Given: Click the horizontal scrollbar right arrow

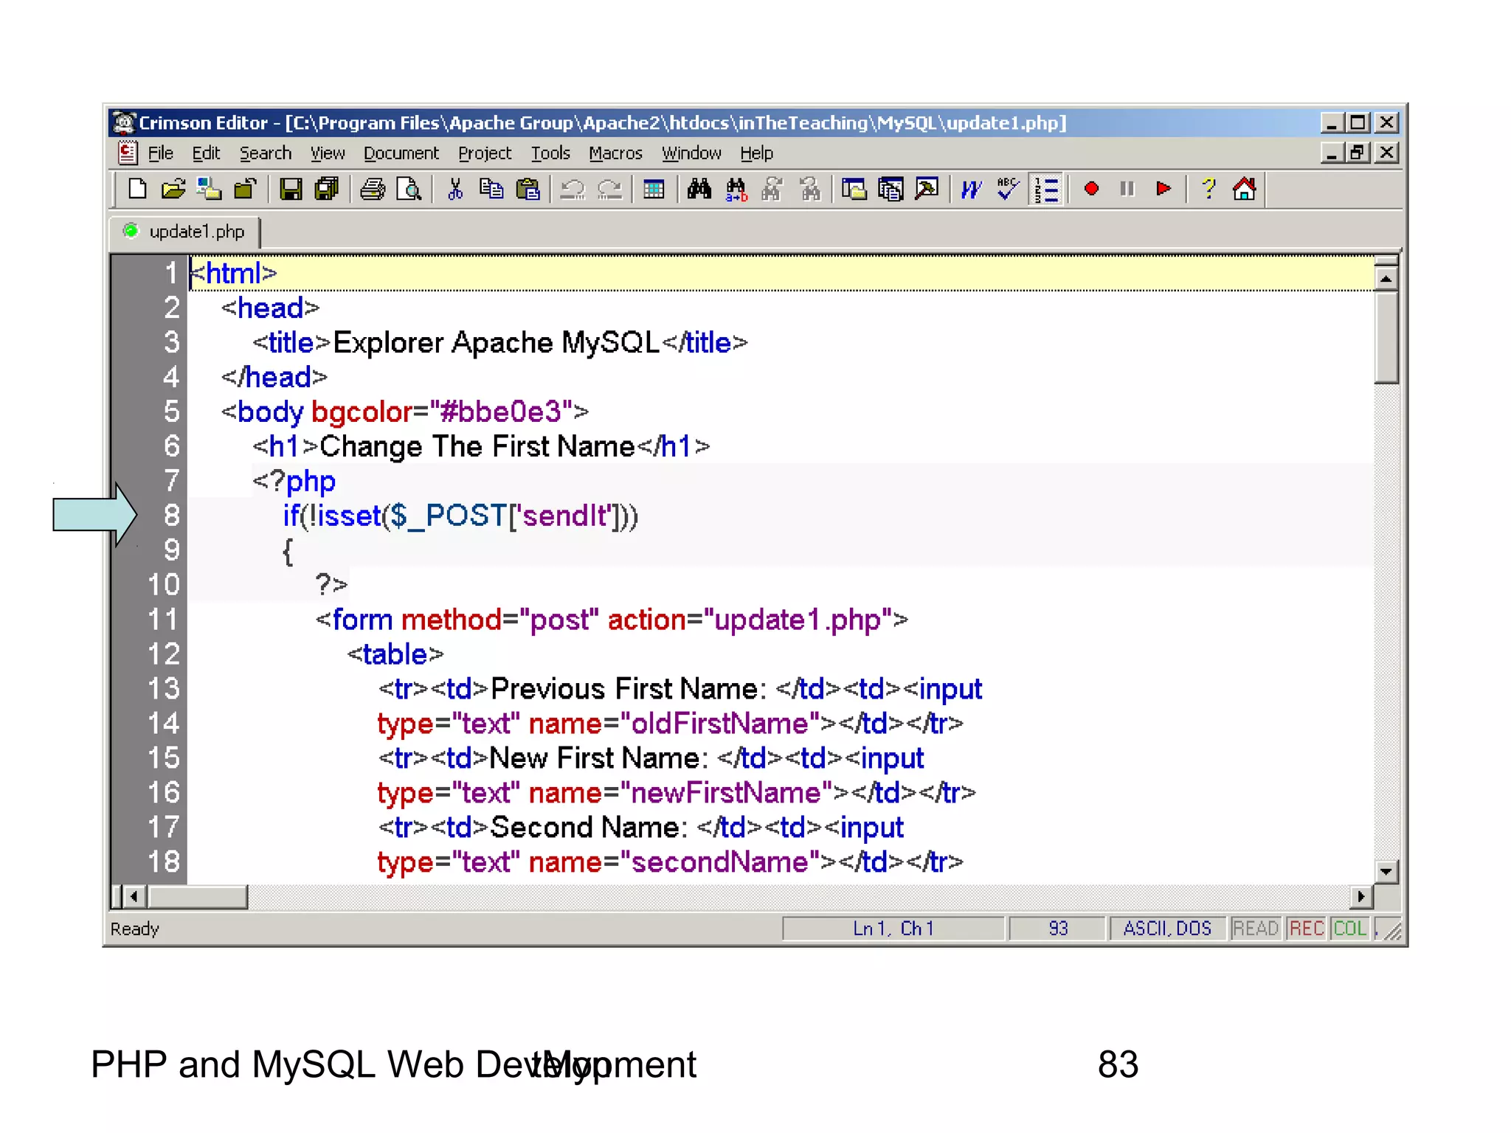Looking at the screenshot, I should click(1361, 897).
